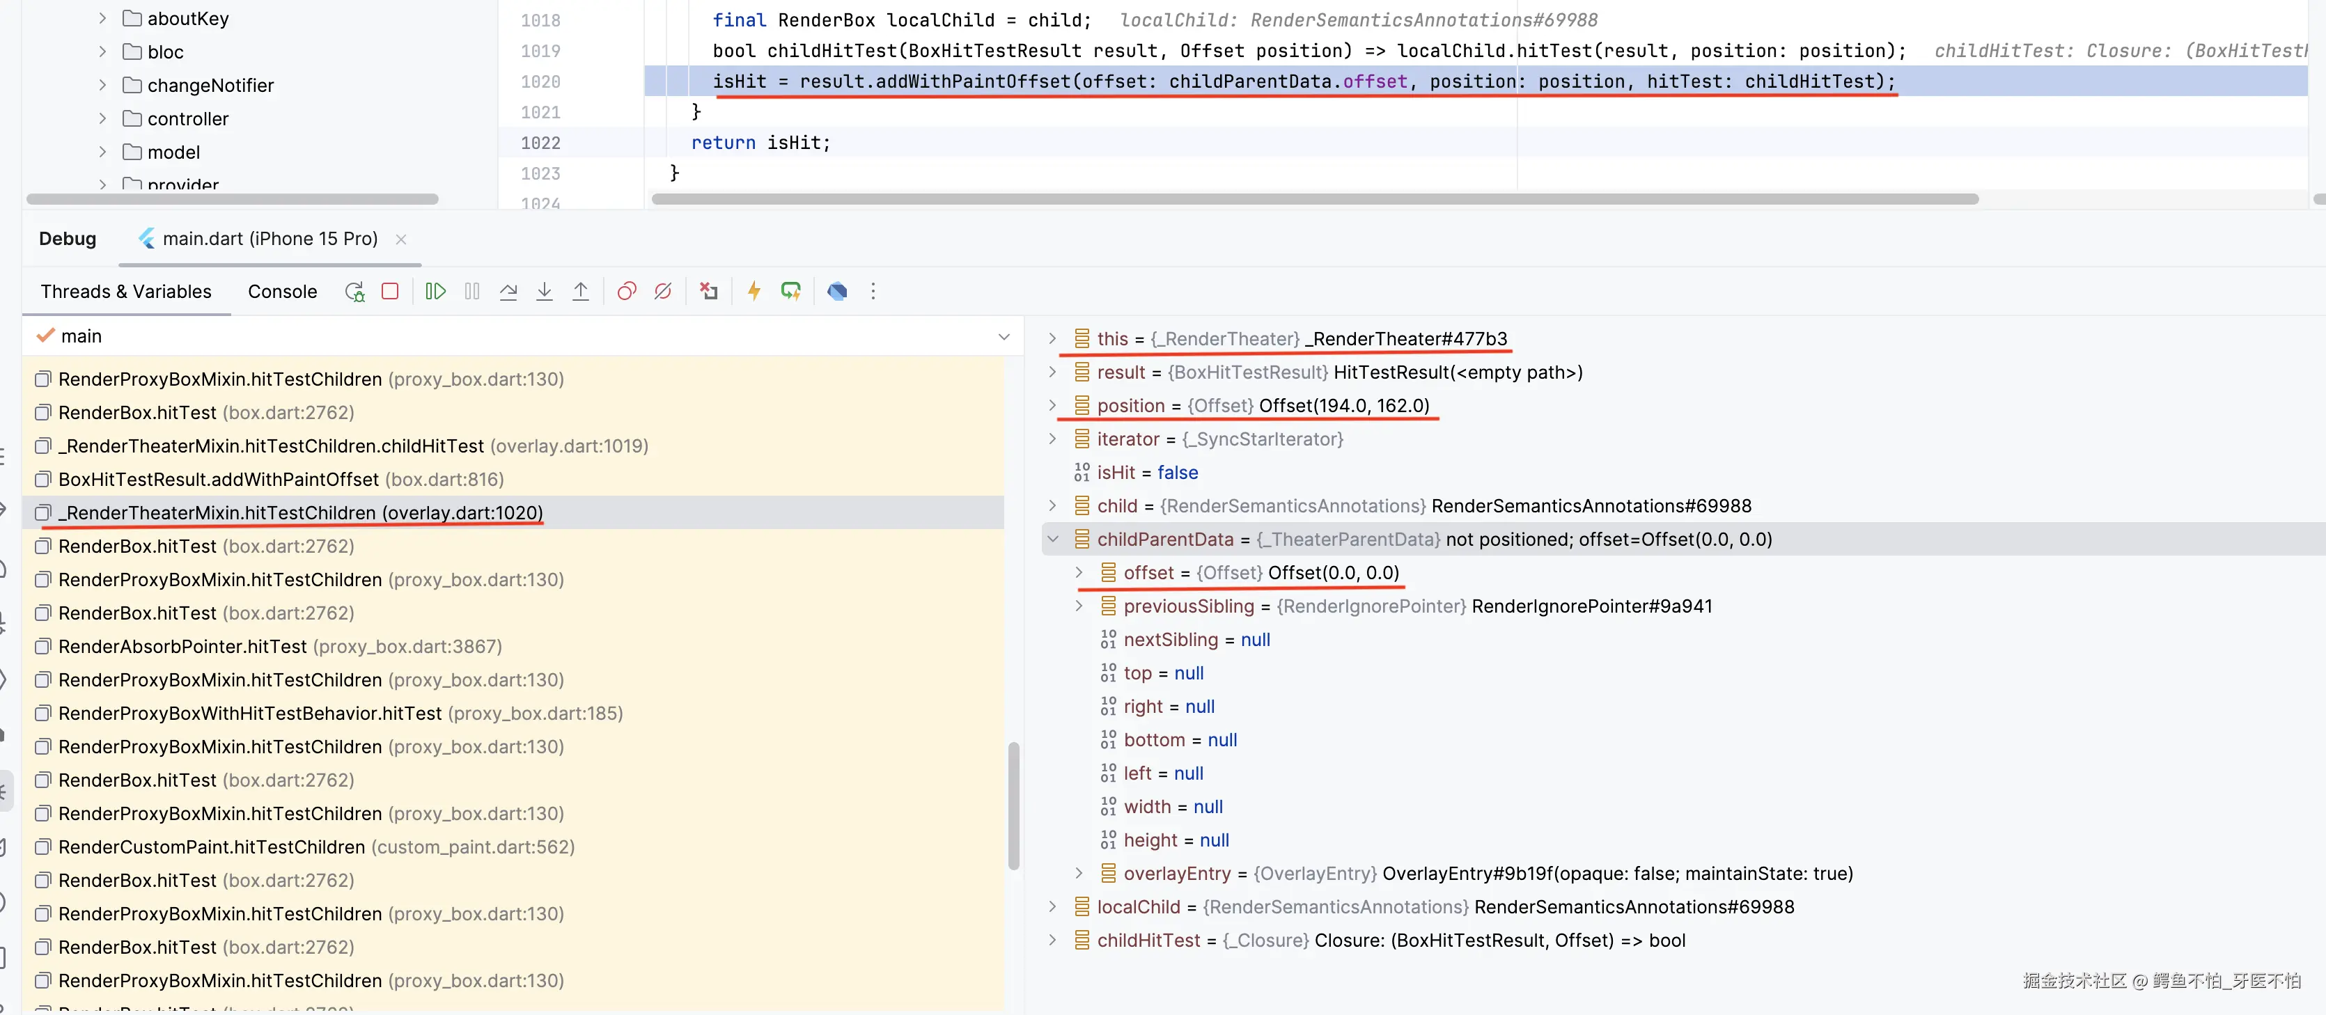Collapse the childParentData variable node
Screen dimensions: 2326x1015
point(1053,539)
